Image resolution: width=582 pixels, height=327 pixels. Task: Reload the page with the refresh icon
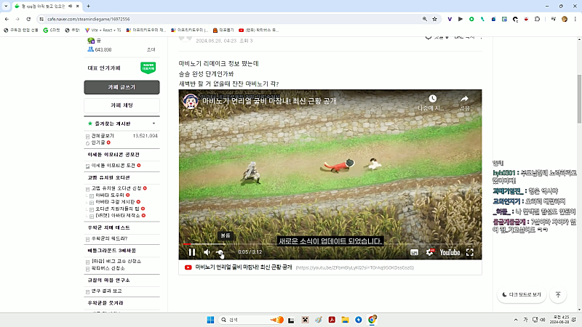(28, 19)
